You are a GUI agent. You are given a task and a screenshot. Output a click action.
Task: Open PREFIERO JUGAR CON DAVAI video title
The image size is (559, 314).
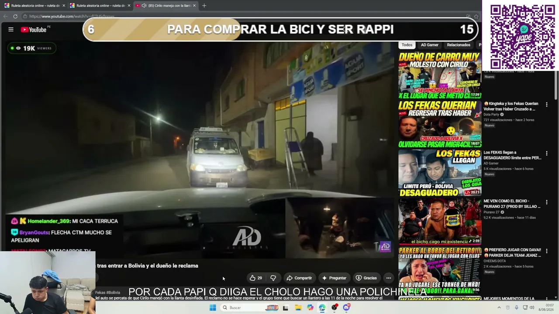point(512,253)
